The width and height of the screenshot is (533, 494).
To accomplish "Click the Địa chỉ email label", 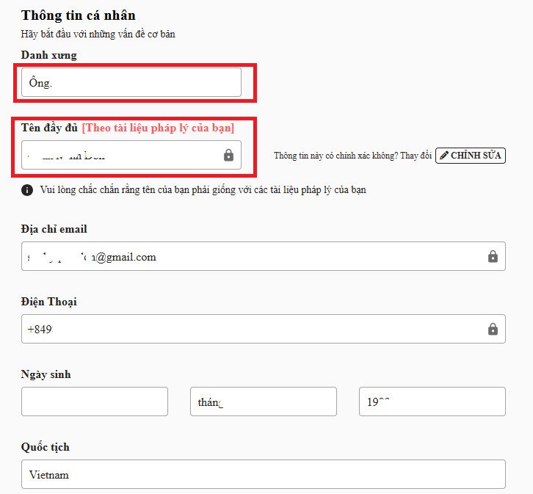I will pyautogui.click(x=54, y=229).
